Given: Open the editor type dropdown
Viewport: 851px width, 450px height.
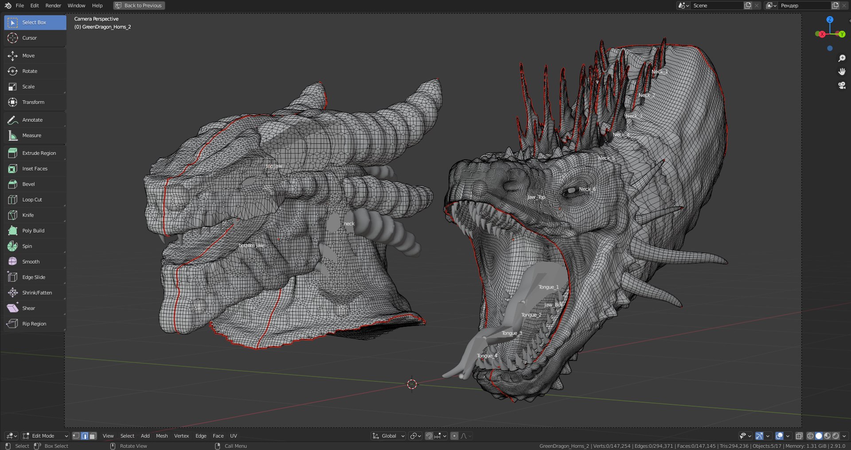Looking at the screenshot, I should [x=11, y=436].
